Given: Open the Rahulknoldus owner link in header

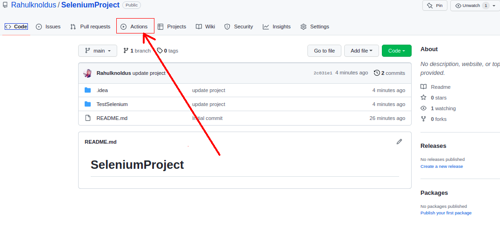Looking at the screenshot, I should [x=33, y=5].
